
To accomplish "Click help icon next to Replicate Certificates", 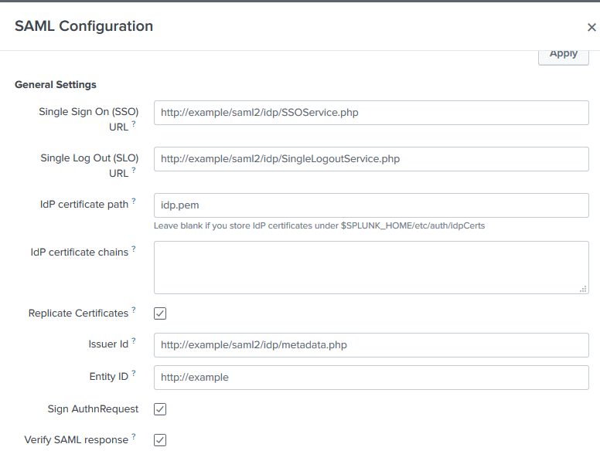I will tap(134, 310).
